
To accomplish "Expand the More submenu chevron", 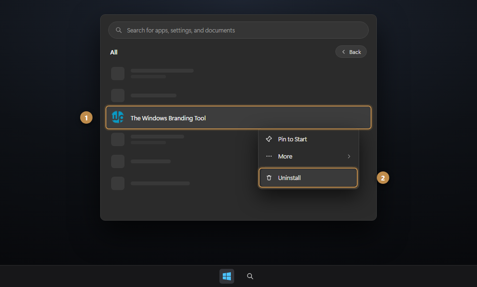I will tap(349, 156).
